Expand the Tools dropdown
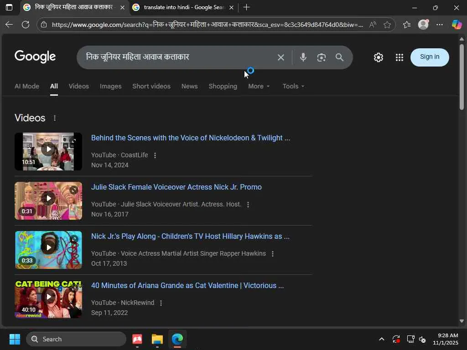The image size is (467, 350). tap(293, 86)
